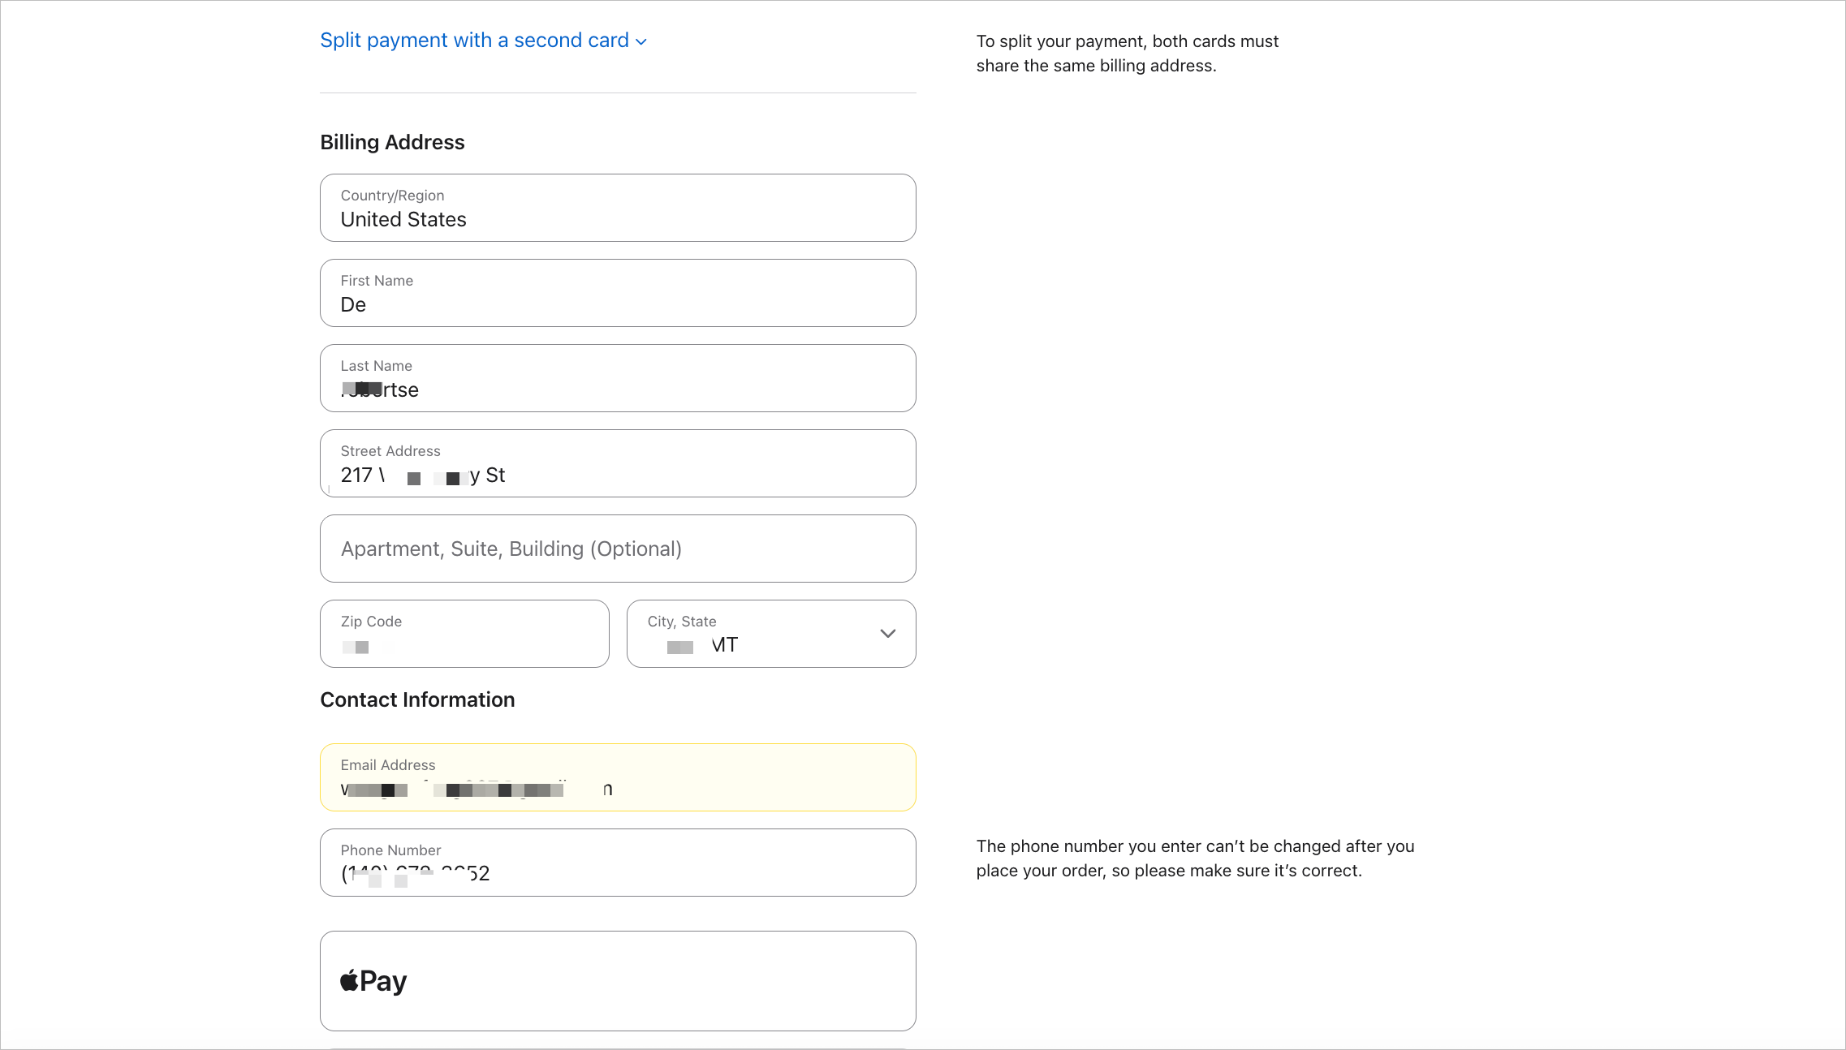The height and width of the screenshot is (1050, 1846).
Task: Click the chevron beside the Split payment link
Action: [641, 42]
